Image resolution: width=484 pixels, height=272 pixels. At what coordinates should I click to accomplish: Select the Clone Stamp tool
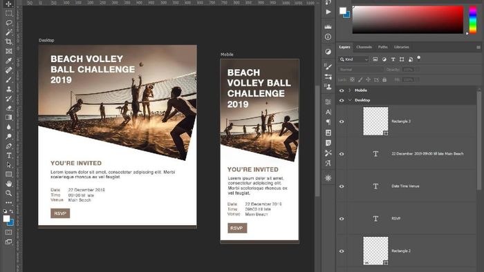point(8,89)
